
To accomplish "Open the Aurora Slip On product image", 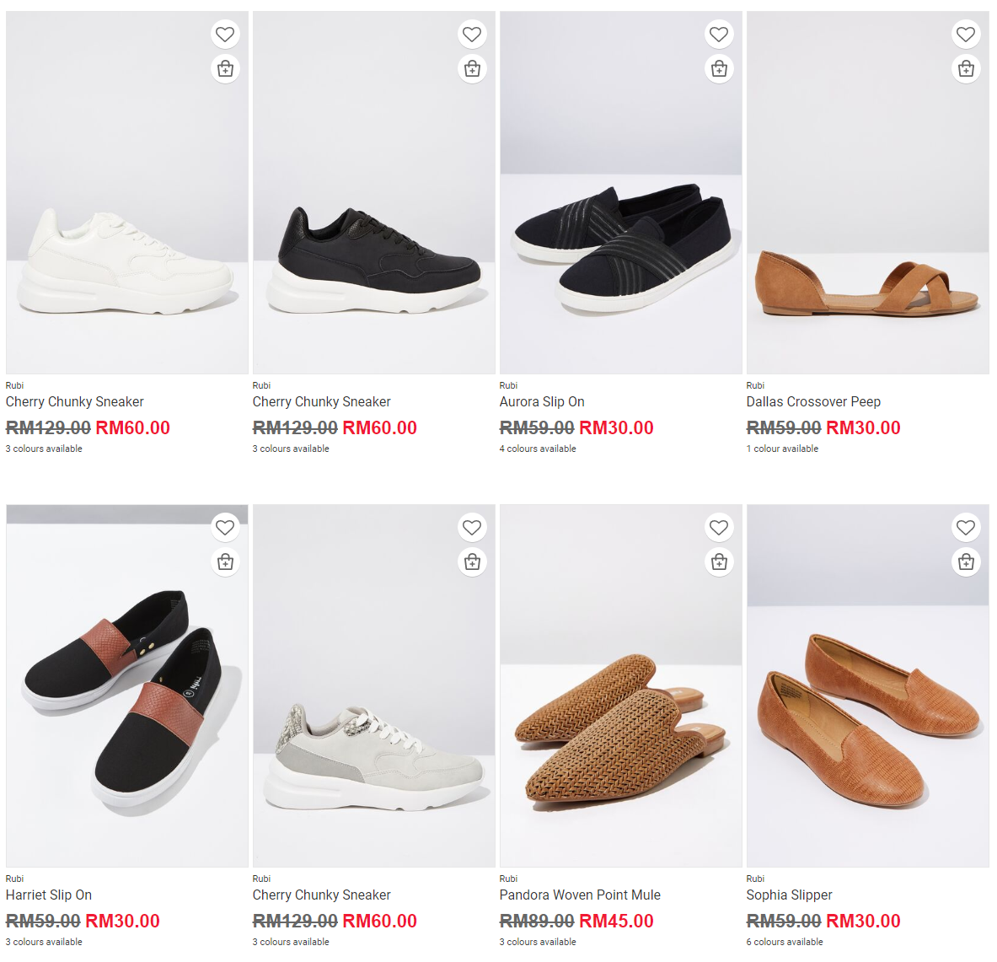I will point(620,245).
